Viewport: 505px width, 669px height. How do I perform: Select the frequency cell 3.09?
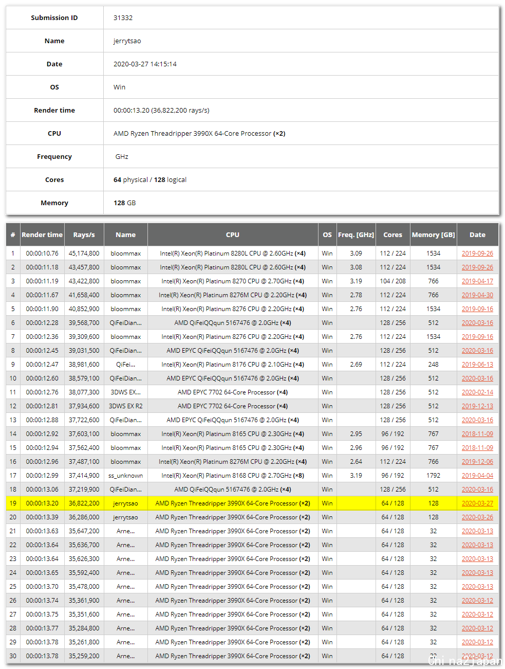coord(356,254)
